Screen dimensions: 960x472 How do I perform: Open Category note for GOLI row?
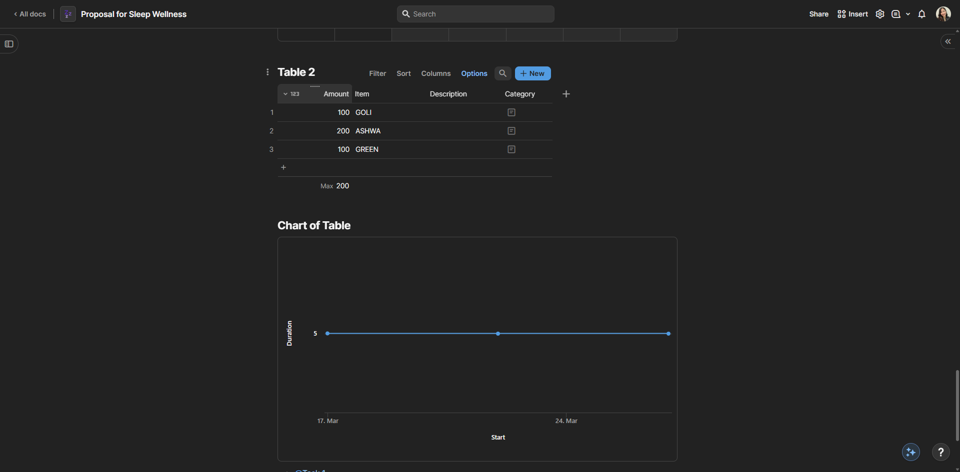(511, 112)
